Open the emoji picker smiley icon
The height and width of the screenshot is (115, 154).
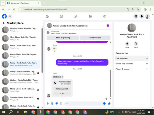click(x=104, y=104)
